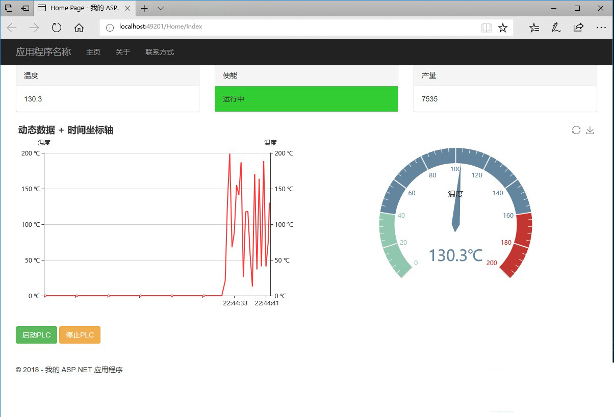This screenshot has width=614, height=417.
Task: Click the 温度 panel header
Action: coord(108,75)
